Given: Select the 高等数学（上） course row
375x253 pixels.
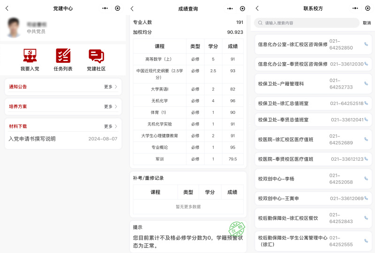Looking at the screenshot, I should coord(188,60).
